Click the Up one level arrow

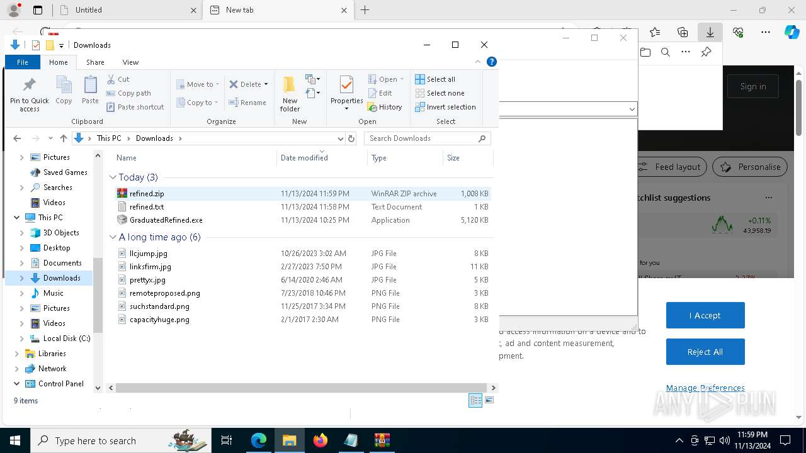point(63,138)
